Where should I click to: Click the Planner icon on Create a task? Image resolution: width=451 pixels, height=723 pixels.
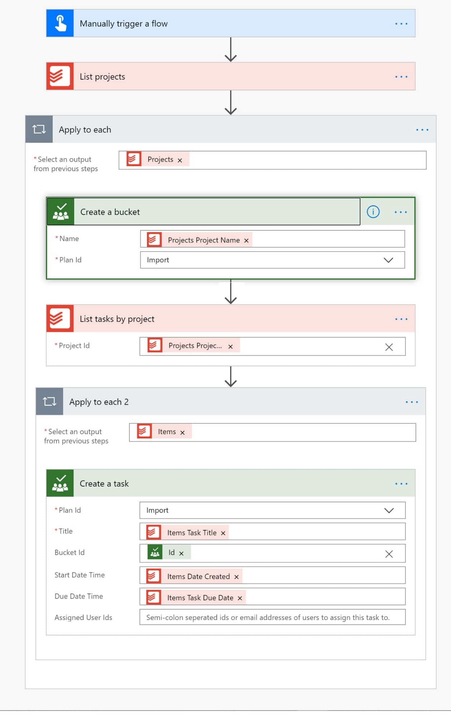point(60,483)
